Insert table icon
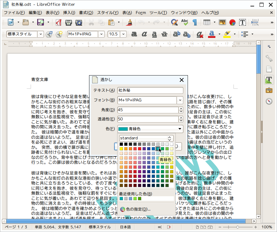This screenshot has width=277, height=232. [207, 23]
